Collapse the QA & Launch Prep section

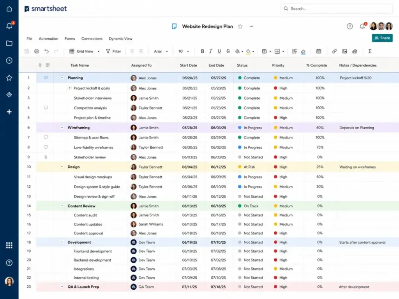pos(62,287)
